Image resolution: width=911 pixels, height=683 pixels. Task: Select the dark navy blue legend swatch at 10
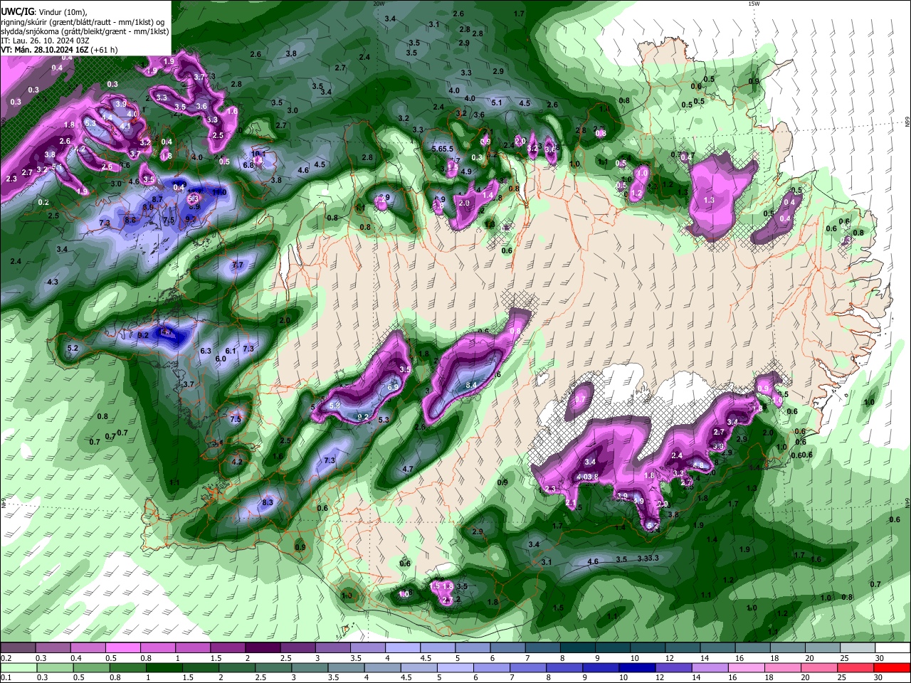[x=638, y=668]
